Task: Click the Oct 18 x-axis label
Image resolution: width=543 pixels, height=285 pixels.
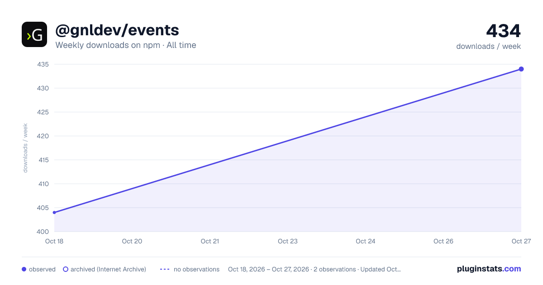Action: [54, 241]
